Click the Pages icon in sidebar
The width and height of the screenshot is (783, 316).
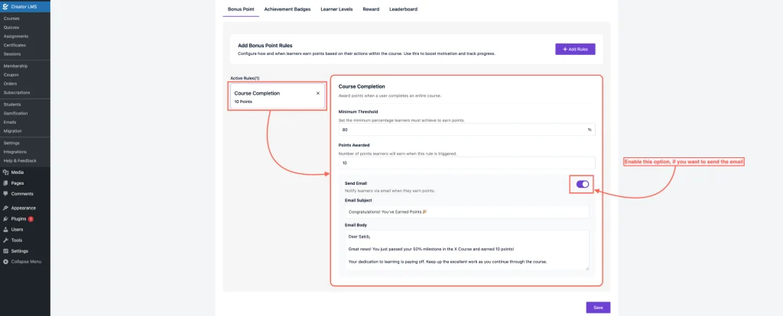(x=6, y=183)
